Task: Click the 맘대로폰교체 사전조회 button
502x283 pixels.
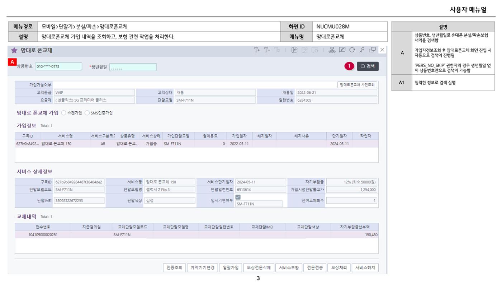Action: point(357,85)
